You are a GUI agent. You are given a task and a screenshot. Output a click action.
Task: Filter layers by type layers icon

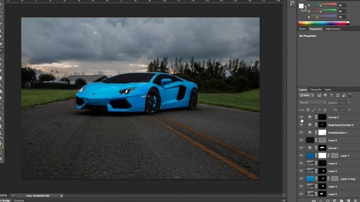[331, 95]
